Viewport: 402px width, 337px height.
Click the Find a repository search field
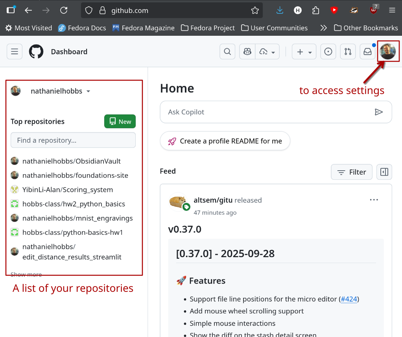pos(73,140)
